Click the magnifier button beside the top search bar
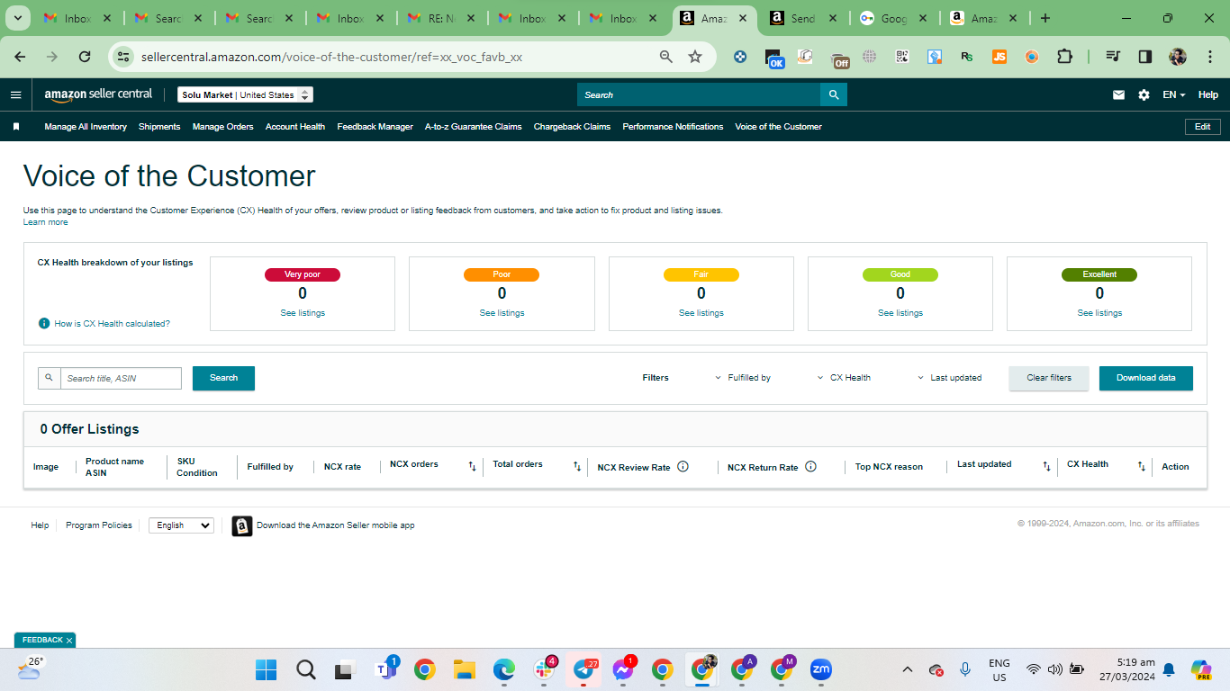1230x691 pixels. click(x=834, y=94)
